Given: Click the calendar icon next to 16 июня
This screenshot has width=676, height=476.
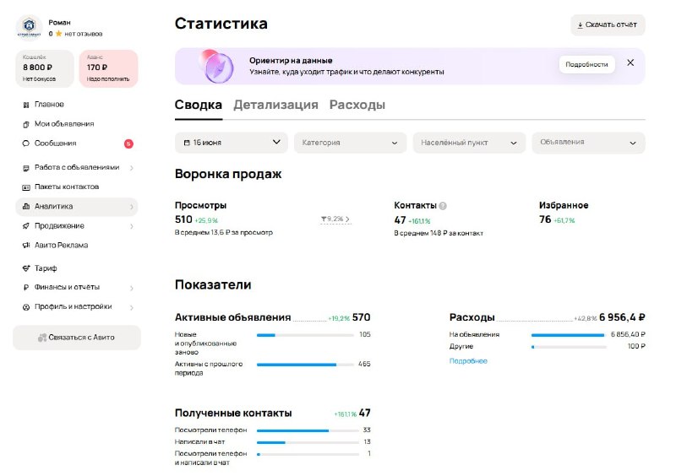Looking at the screenshot, I should point(187,143).
